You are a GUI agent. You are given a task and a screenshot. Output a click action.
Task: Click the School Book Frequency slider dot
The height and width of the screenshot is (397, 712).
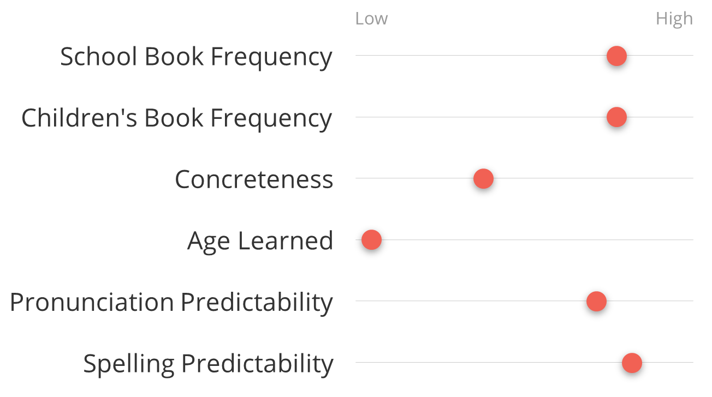(616, 56)
